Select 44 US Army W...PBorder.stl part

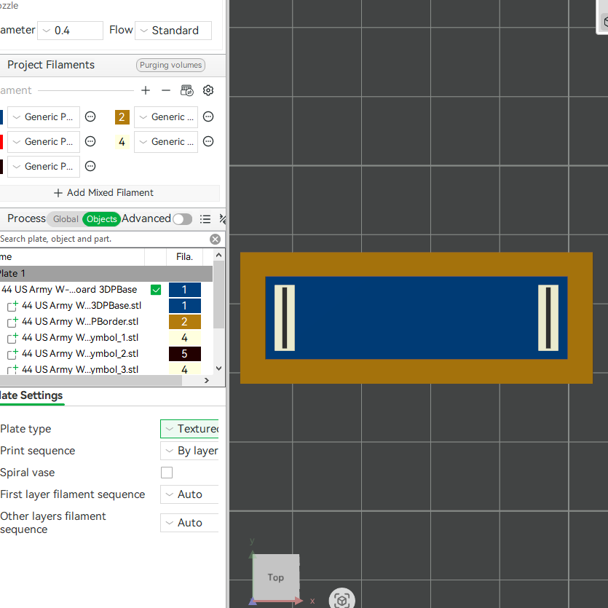(x=80, y=322)
